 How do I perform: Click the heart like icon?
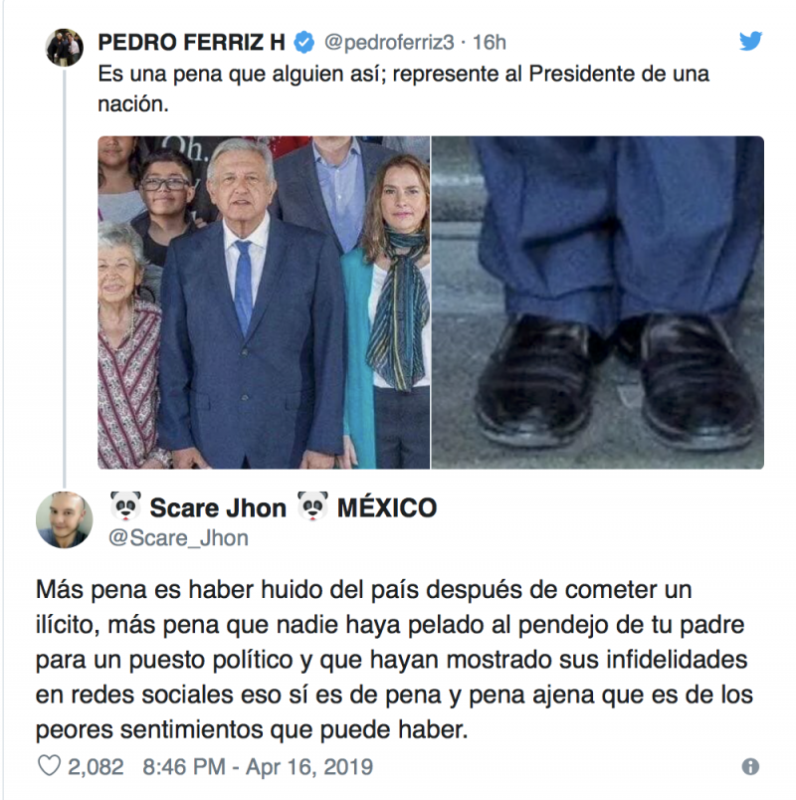(x=49, y=766)
